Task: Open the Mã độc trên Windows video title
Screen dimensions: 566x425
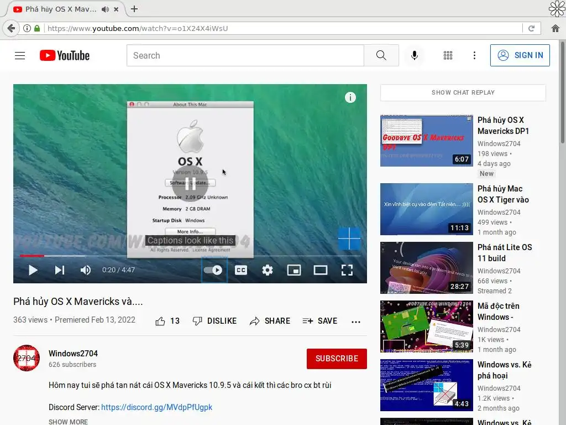Action: [499, 312]
